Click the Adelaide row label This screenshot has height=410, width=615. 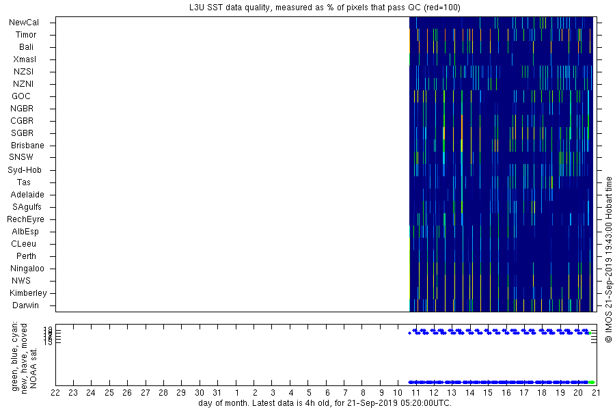(x=27, y=195)
